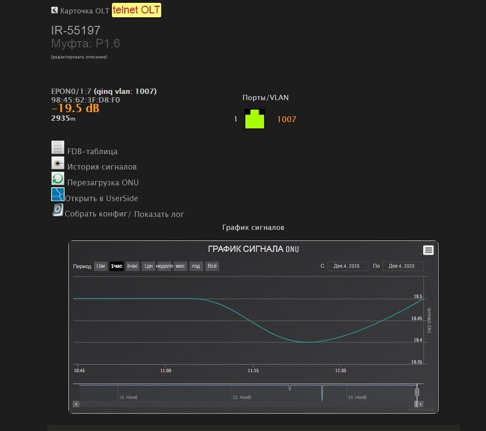Image resolution: width=486 pixels, height=431 pixels.
Task: Click the С start date field
Action: (x=348, y=266)
